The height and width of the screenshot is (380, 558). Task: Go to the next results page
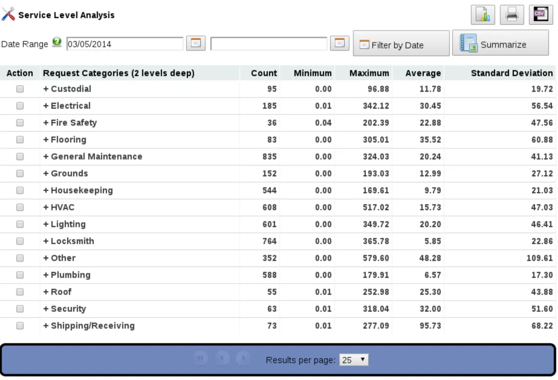point(243,359)
